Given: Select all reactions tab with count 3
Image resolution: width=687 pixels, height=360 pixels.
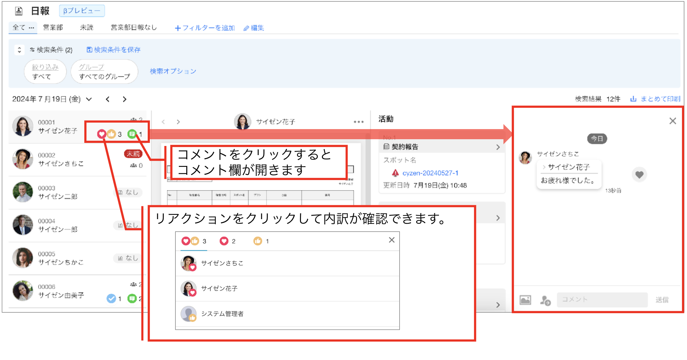Looking at the screenshot, I should (x=194, y=241).
